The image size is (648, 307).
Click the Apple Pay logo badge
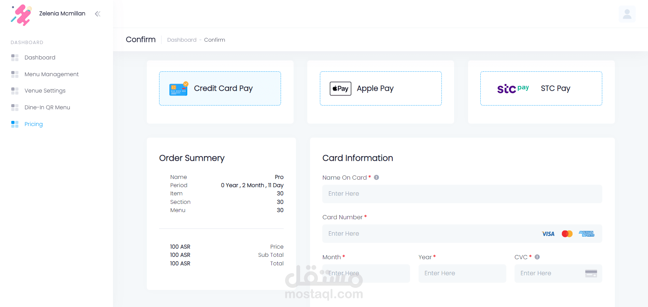click(340, 88)
